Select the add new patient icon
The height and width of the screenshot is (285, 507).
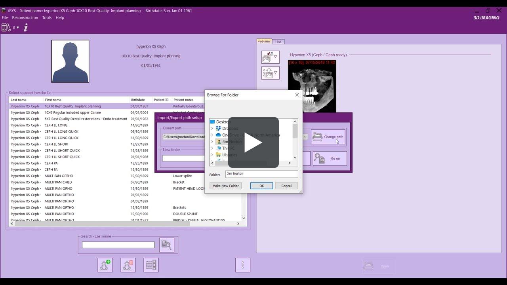(x=105, y=265)
